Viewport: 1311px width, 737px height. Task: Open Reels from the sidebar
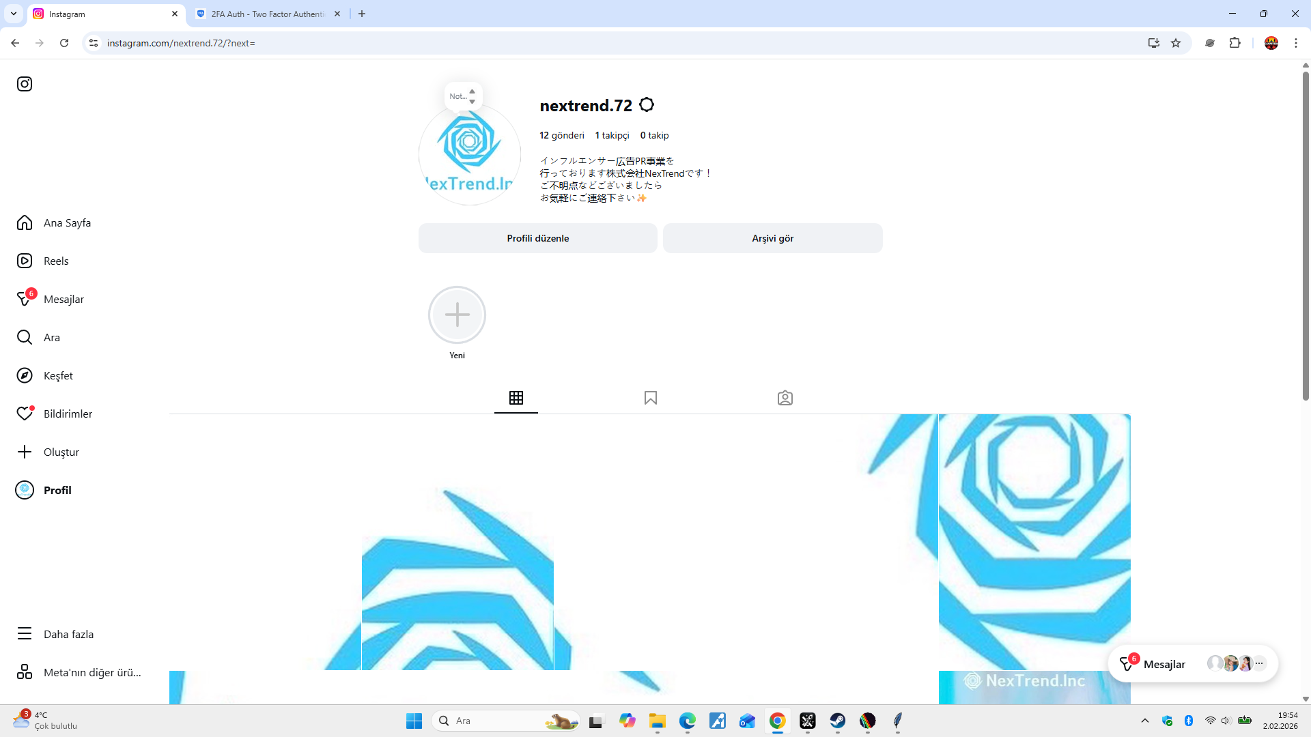click(42, 261)
